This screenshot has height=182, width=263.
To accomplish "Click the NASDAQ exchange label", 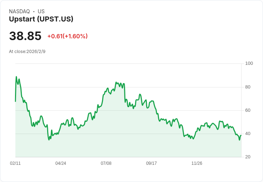I will tap(19, 11).
